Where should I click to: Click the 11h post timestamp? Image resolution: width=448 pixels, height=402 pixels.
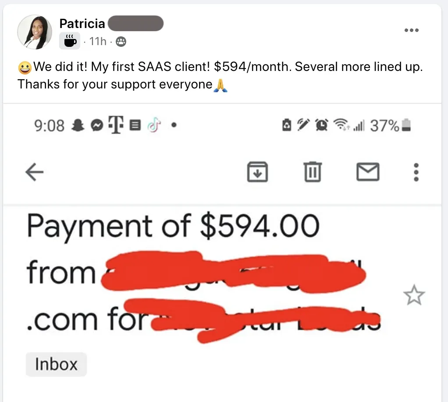98,42
